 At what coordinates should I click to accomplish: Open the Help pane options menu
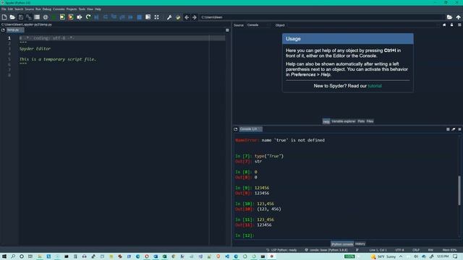(459, 25)
